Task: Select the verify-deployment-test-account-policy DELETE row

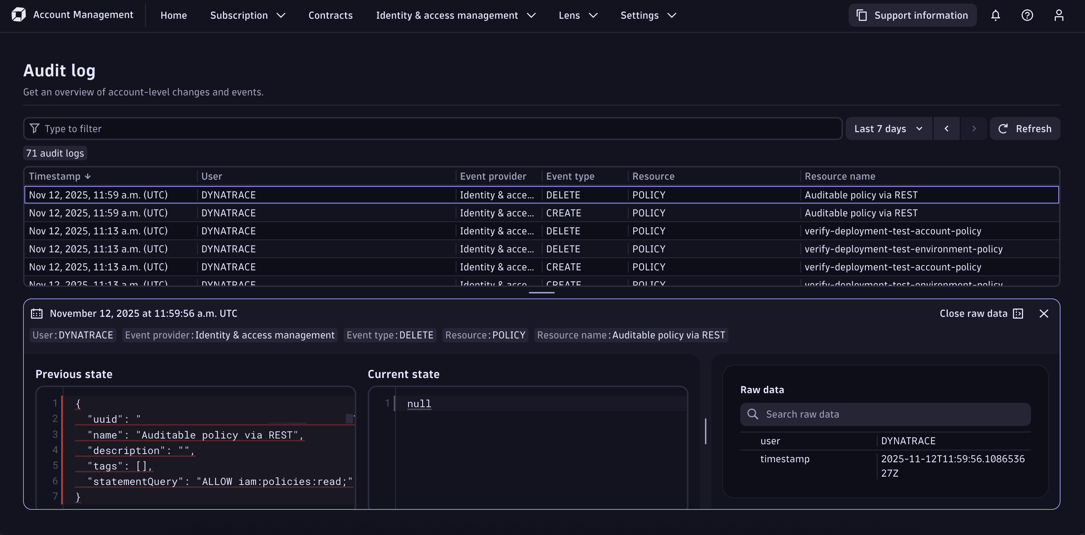Action: pos(505,231)
